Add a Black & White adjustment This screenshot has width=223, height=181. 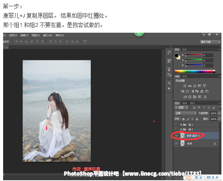click(x=192, y=91)
